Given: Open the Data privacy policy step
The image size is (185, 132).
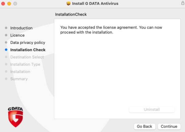Looking at the screenshot, I should pos(28,43).
